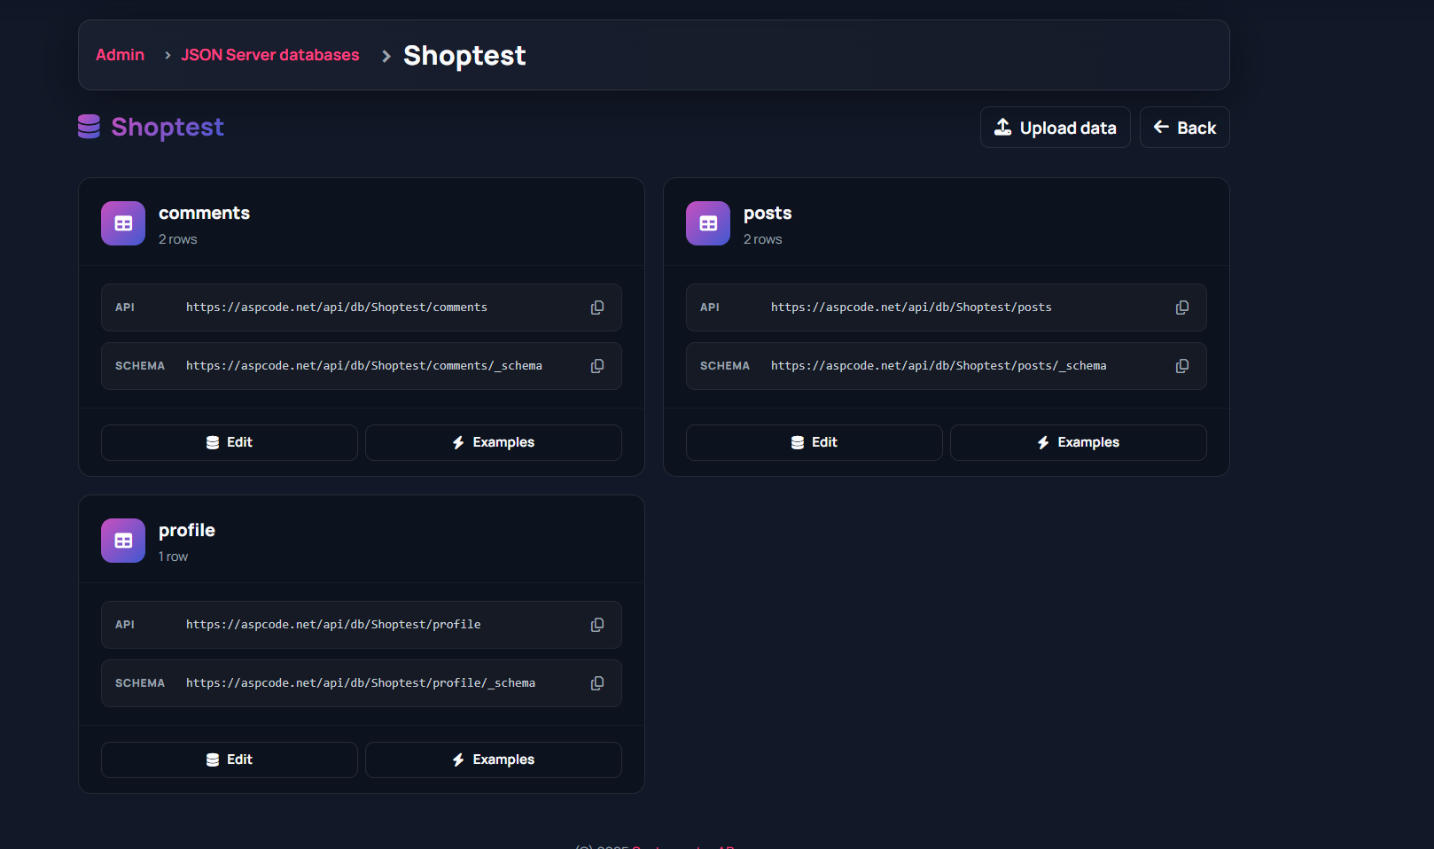Edit the profile table

[x=230, y=759]
